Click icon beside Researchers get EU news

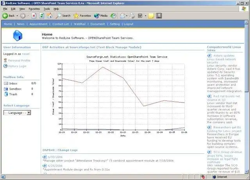tap(209, 127)
